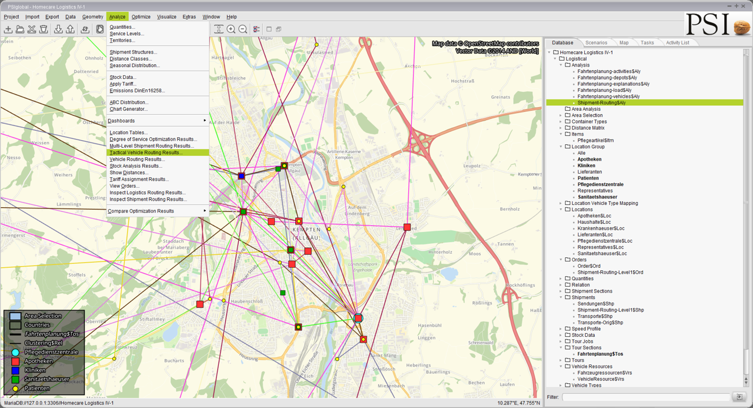Click the new project toolbar icon
This screenshot has width=753, height=408.
(8, 29)
